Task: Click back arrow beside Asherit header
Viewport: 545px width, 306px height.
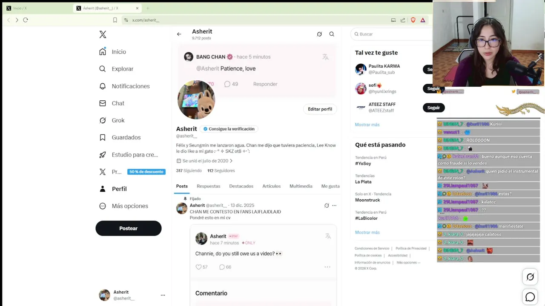Action: click(x=179, y=34)
